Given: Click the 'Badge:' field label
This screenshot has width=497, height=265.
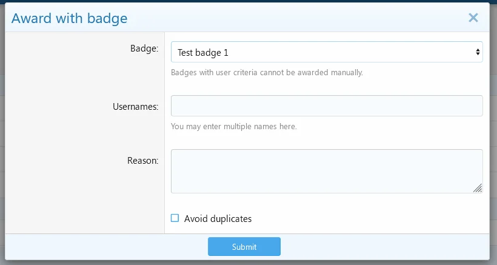Looking at the screenshot, I should pos(144,49).
